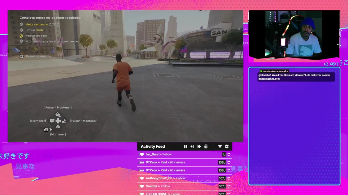Click the [Mantener] label below toolbox icon
Viewport: 348px width, 195px height.
[58, 134]
